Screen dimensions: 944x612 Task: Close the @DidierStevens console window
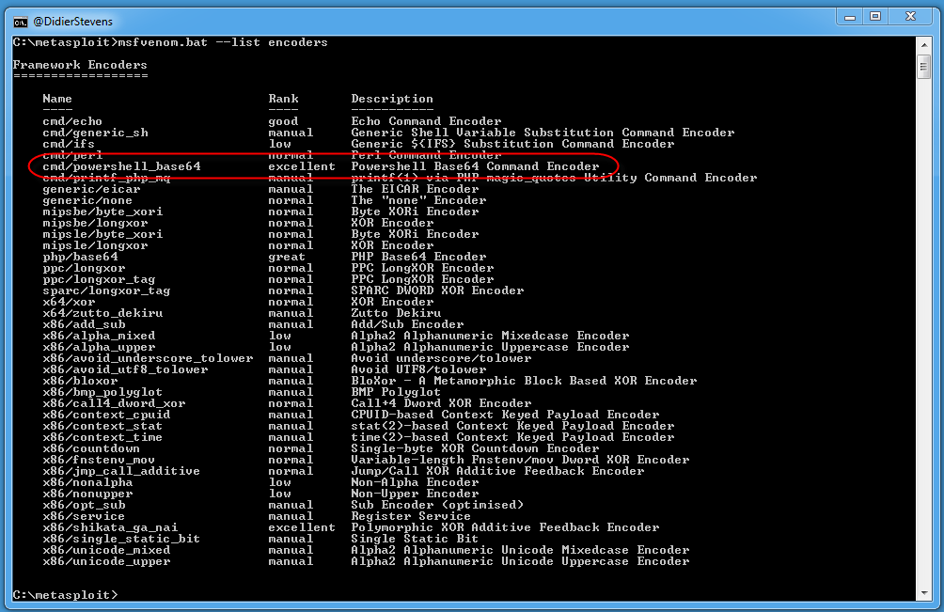(912, 16)
